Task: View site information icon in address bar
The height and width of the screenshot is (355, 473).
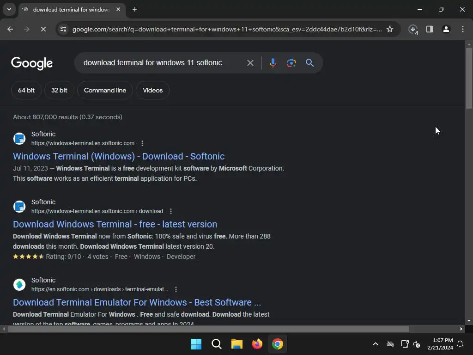Action: pos(63,29)
